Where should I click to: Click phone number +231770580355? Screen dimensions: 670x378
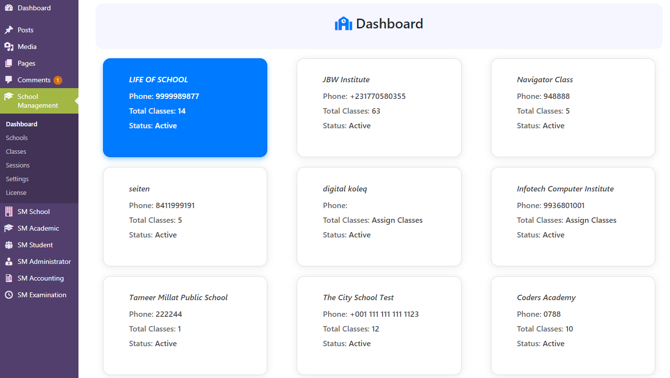(378, 96)
